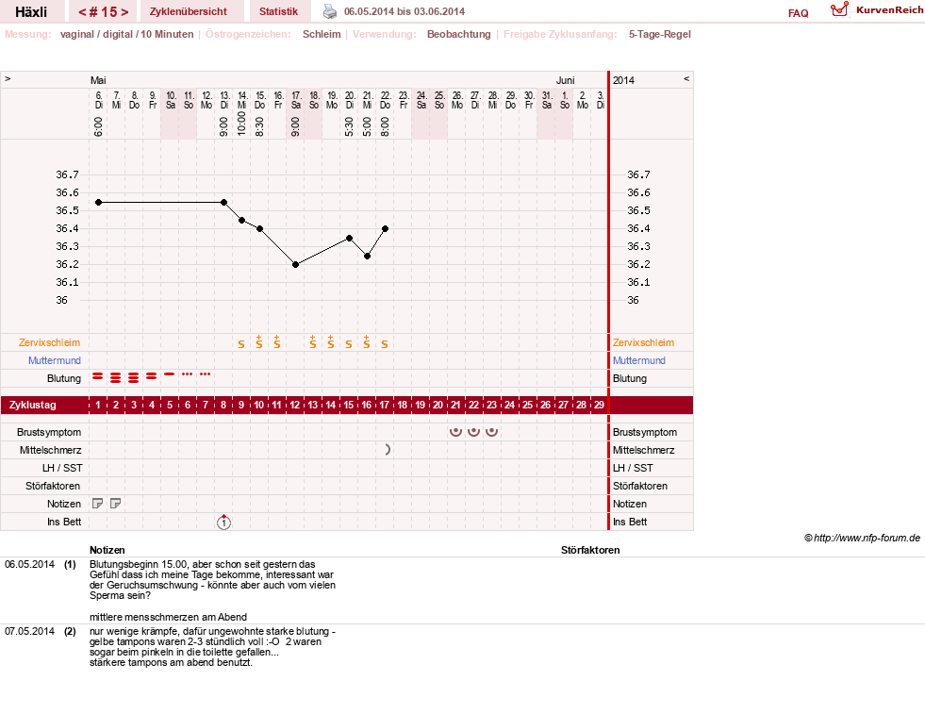Click the 'Beobachtung' Verwendung value

[x=459, y=34]
